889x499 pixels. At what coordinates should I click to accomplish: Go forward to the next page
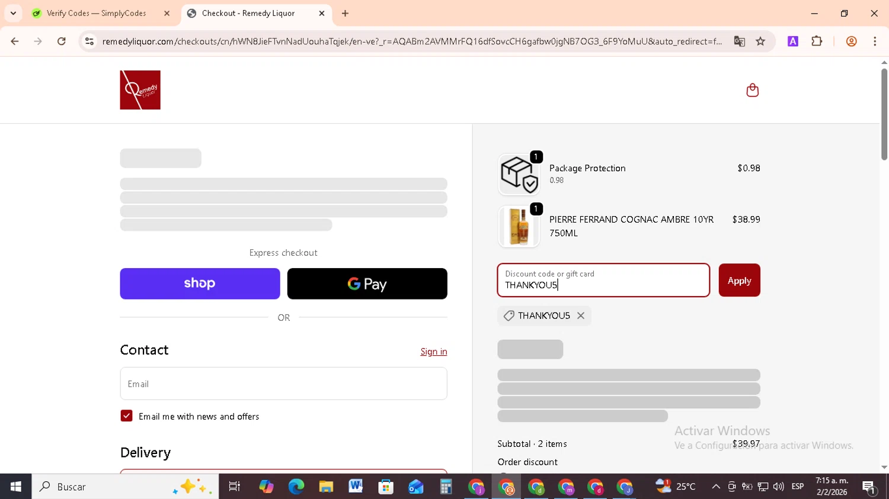coord(38,41)
